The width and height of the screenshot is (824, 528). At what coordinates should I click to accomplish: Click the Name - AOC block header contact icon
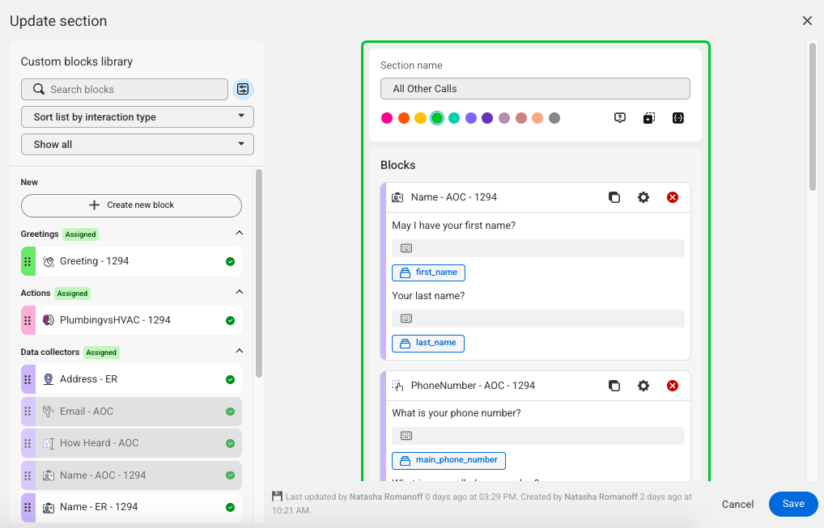397,197
